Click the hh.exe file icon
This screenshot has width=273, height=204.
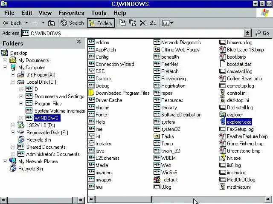[x=223, y=158]
